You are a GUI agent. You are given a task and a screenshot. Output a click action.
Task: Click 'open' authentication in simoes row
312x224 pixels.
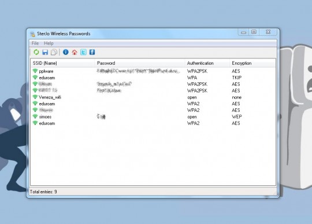pyautogui.click(x=192, y=117)
